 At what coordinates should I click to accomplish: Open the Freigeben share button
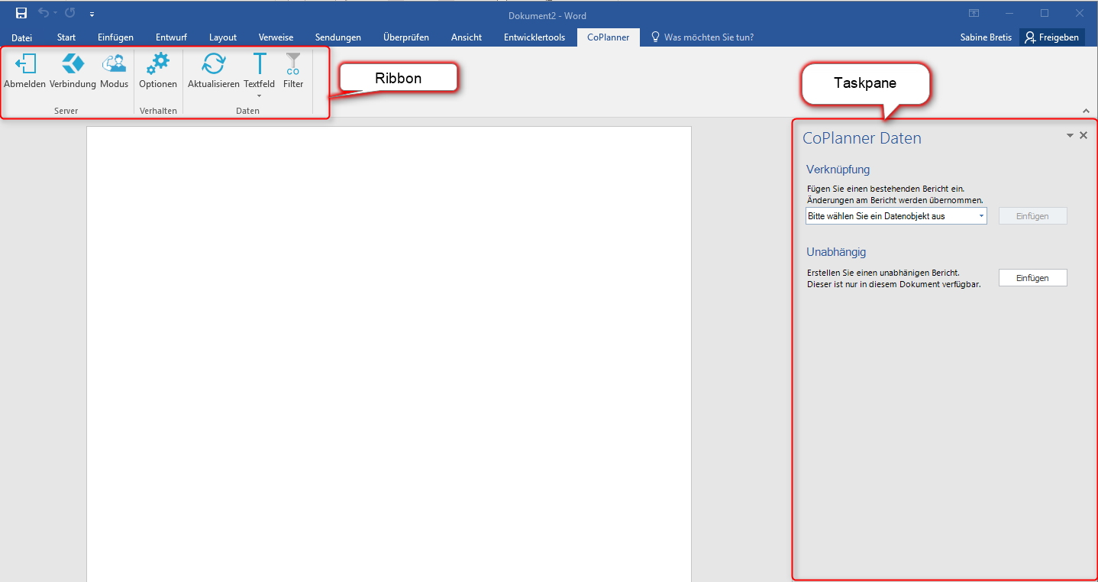pos(1052,37)
